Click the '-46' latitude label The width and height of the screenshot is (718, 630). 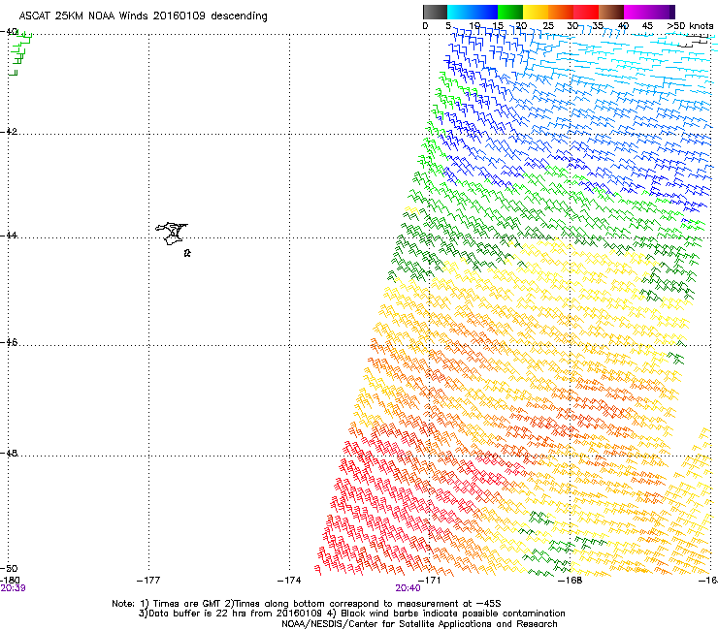coord(9,343)
